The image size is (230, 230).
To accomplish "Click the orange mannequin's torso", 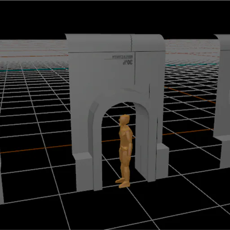I will [x=125, y=135].
